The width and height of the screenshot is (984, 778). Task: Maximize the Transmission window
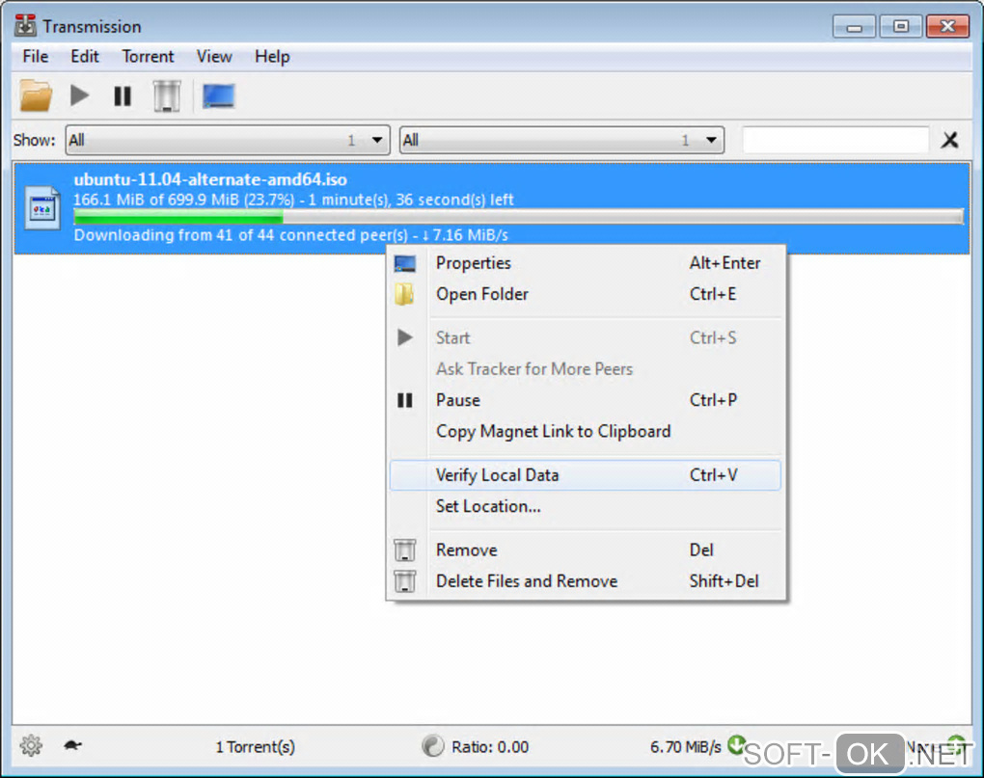[x=900, y=26]
